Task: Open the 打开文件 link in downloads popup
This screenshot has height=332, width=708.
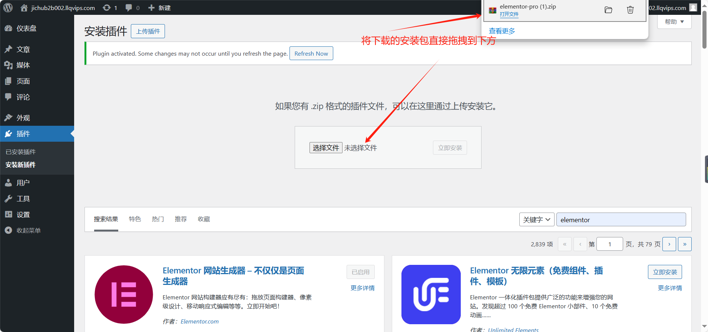Action: pos(509,14)
